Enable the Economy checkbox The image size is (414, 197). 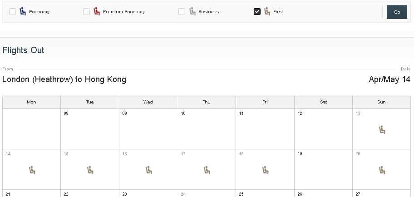(x=13, y=12)
